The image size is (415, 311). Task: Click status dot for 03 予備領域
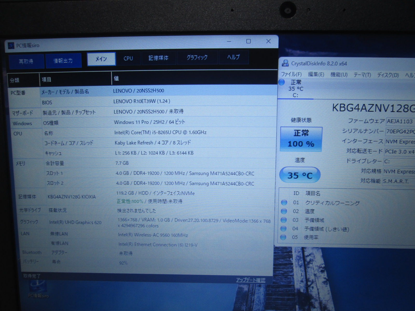pyautogui.click(x=284, y=220)
